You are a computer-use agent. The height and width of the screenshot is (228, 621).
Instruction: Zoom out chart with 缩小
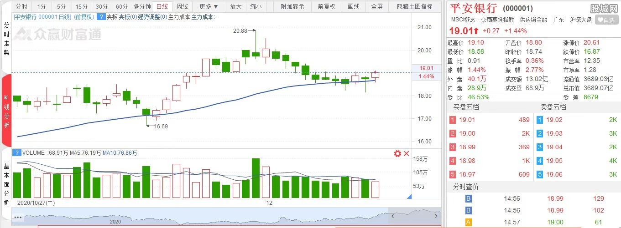pyautogui.click(x=256, y=6)
